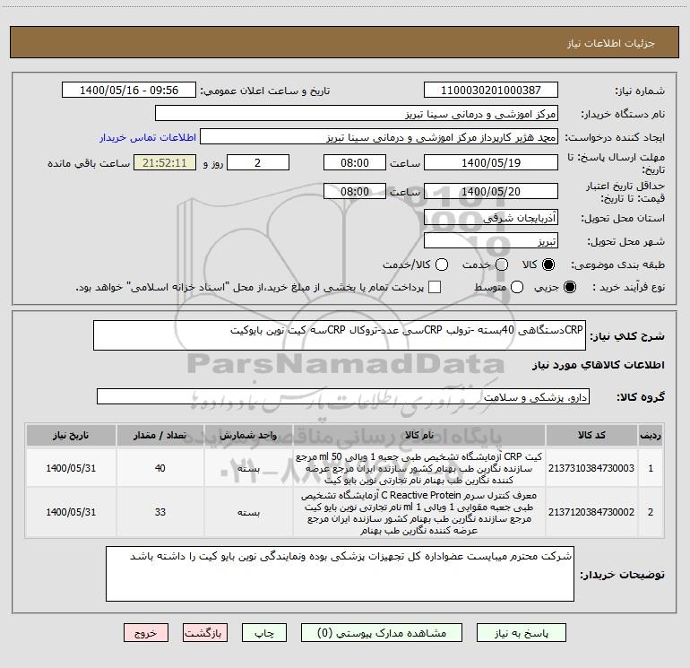Click the price validity time 08:00 field
The width and height of the screenshot is (690, 668).
pyautogui.click(x=355, y=191)
